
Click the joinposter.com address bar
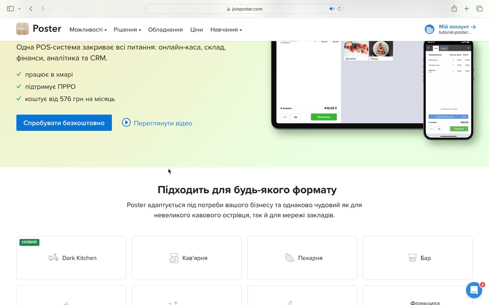tap(244, 9)
